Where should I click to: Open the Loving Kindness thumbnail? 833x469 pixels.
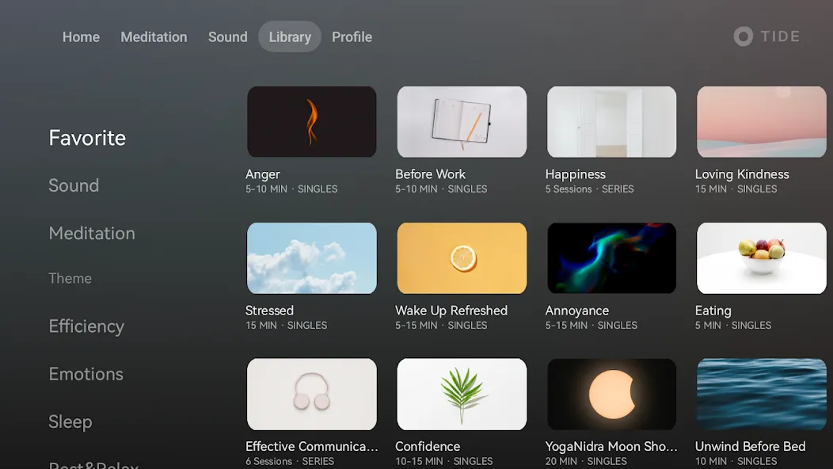[761, 122]
